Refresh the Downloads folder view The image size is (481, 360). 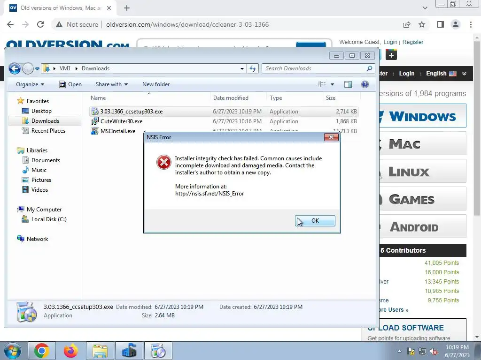point(252,68)
